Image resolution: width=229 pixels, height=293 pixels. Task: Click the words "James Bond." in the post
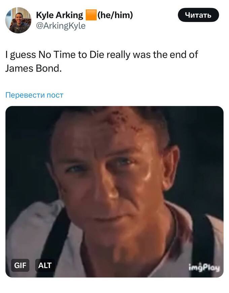pos(33,69)
